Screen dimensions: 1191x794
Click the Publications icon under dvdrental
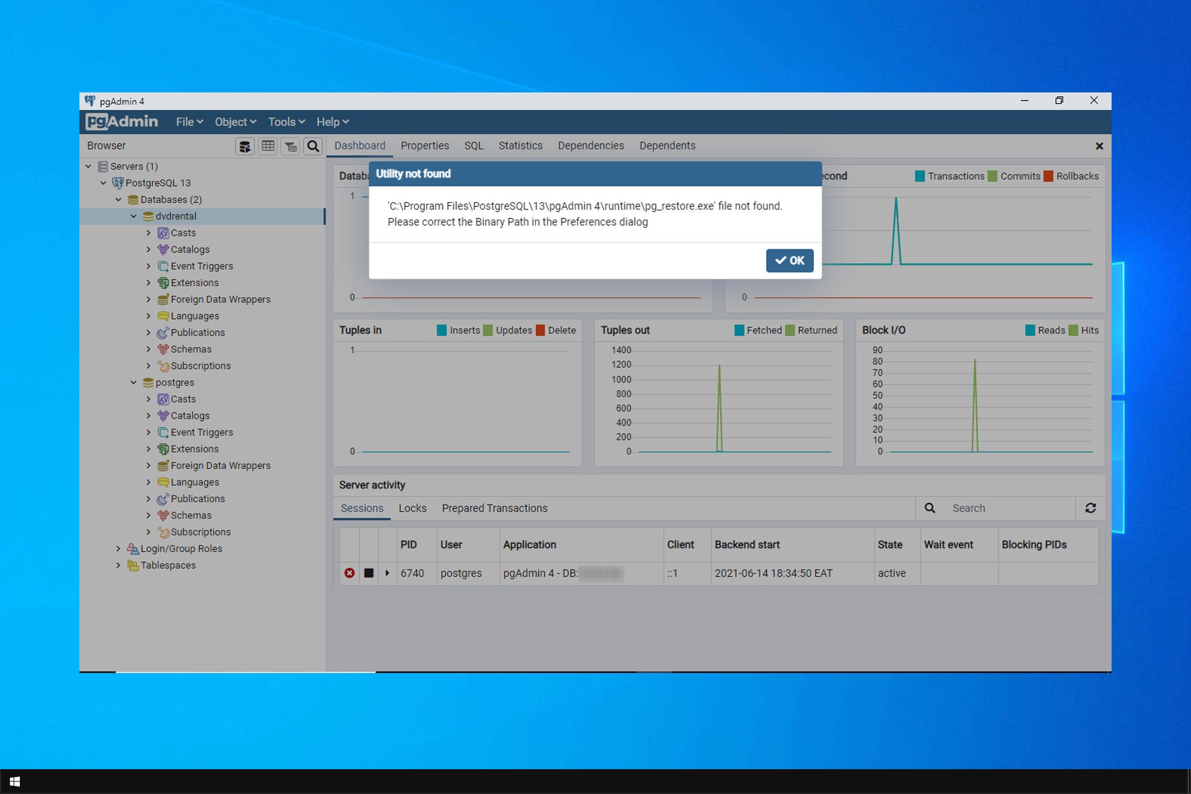[163, 332]
